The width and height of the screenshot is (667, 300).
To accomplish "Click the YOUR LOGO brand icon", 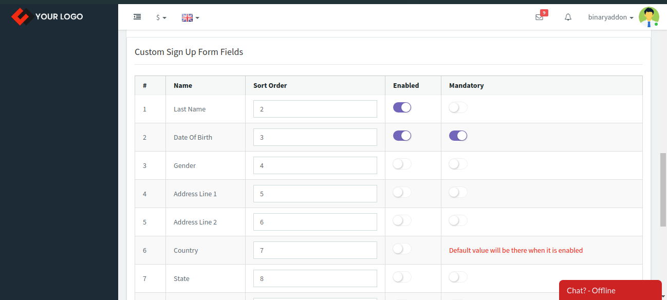I will [21, 16].
